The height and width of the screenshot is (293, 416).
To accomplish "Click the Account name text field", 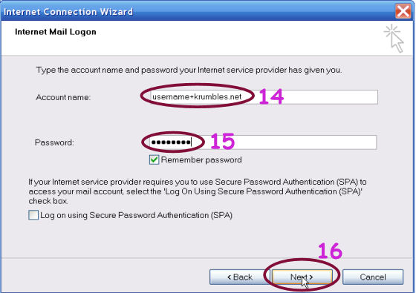I will click(x=264, y=97).
